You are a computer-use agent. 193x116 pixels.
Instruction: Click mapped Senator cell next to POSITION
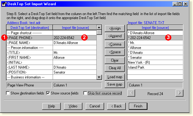(75, 72)
